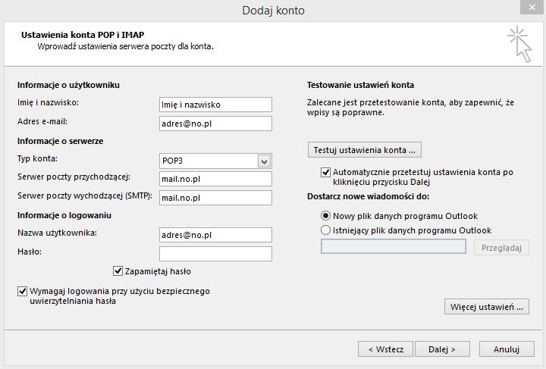Select the incoming mail server field
Image resolution: width=546 pixels, height=369 pixels.
point(215,179)
